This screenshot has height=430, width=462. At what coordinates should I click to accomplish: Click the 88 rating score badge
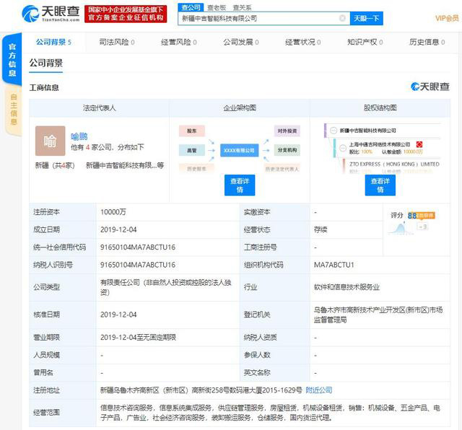coord(412,216)
